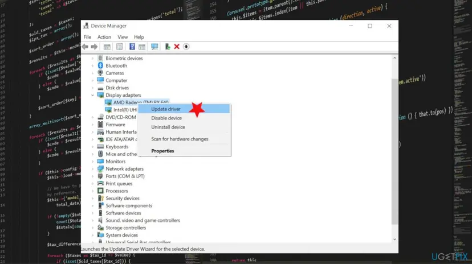Click the scroll down arrow of the device list

tap(394, 240)
